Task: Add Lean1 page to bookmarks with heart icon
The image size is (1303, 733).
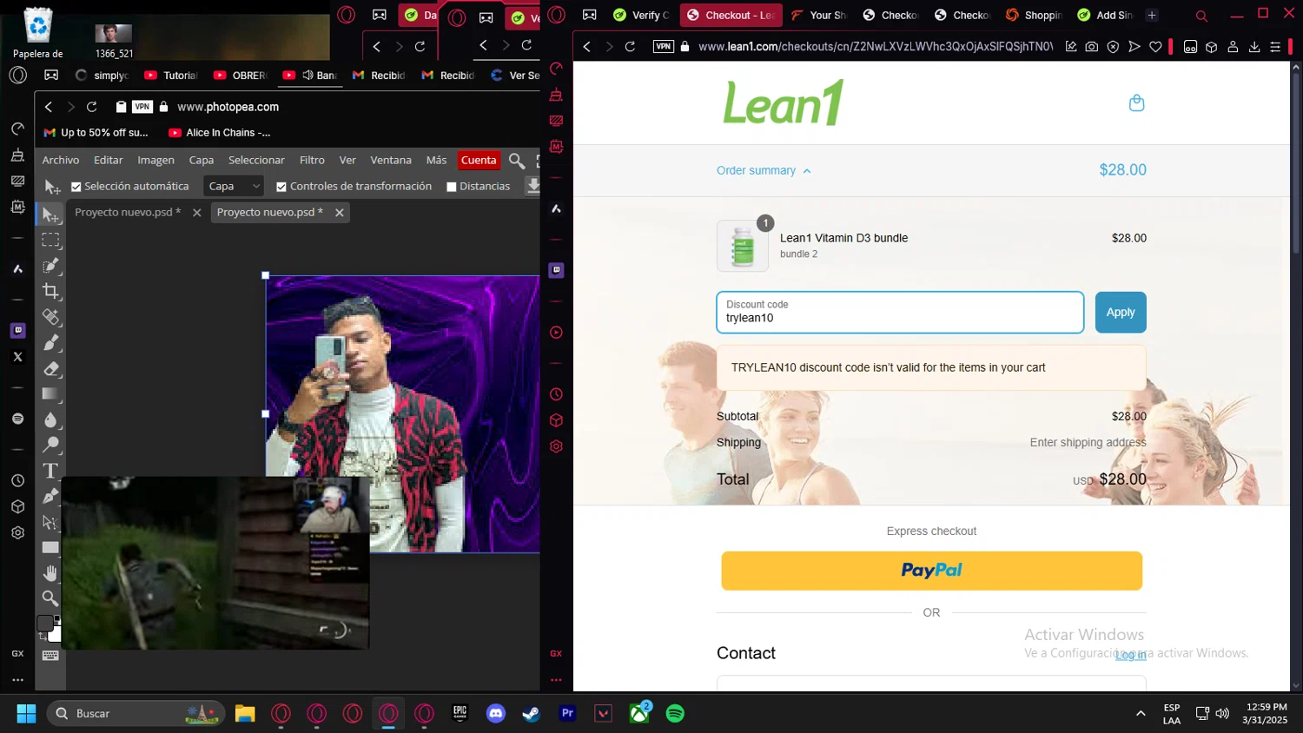Action: coord(1155,47)
